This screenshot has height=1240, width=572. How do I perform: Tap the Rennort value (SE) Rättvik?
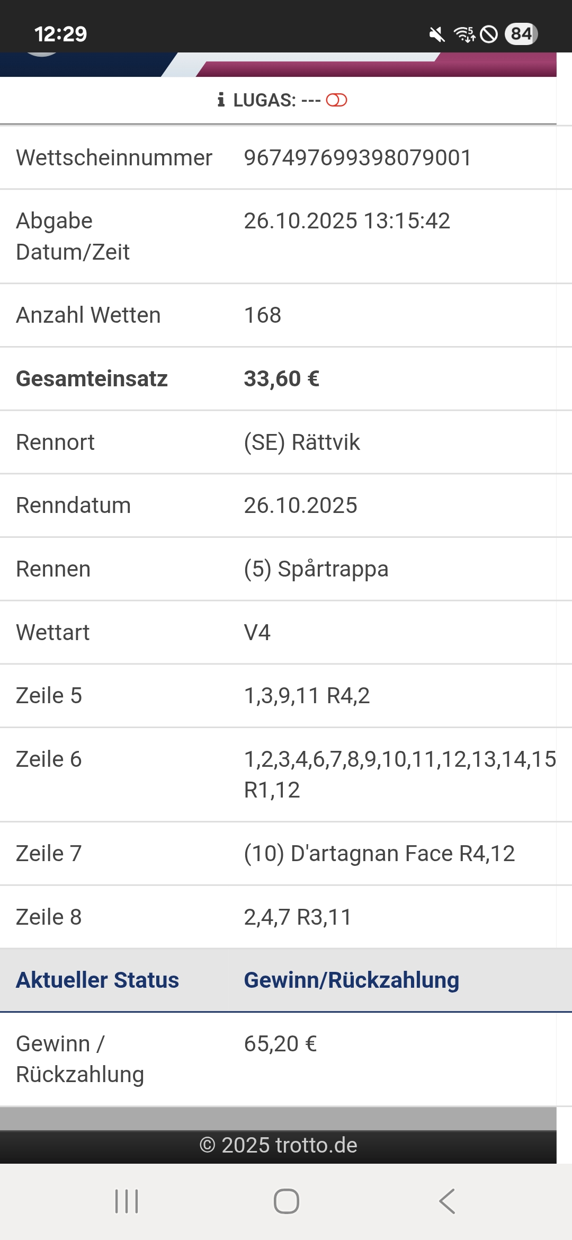point(302,442)
